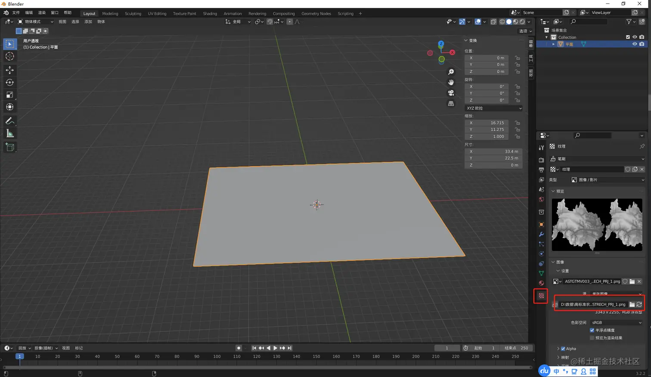
Task: Switch to Modeling workspace tab
Action: pyautogui.click(x=110, y=13)
